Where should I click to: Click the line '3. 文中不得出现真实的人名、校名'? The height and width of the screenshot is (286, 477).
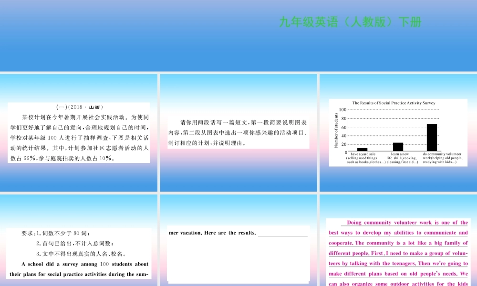click(81, 254)
